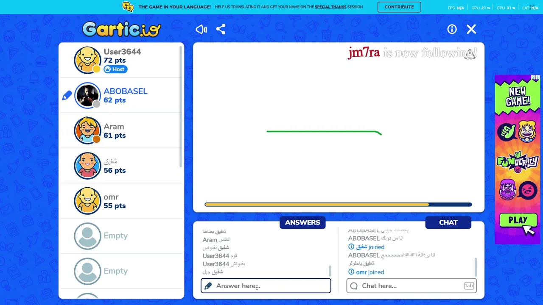Click the info icon beside 'شفيق joined'
Viewport: 543px width, 305px height.
pyautogui.click(x=351, y=247)
